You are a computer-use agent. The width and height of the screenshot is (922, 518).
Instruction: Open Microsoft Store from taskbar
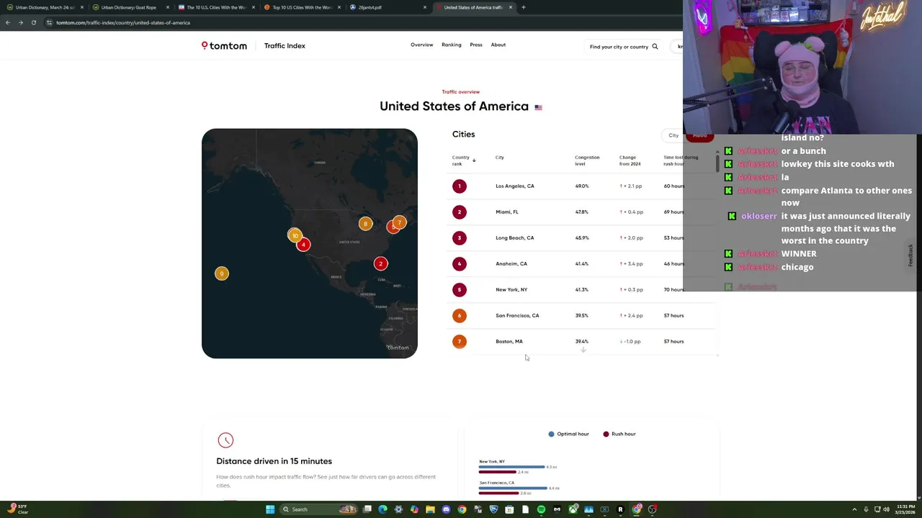click(x=509, y=509)
